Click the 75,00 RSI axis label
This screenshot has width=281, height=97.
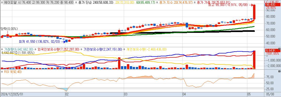(270, 77)
